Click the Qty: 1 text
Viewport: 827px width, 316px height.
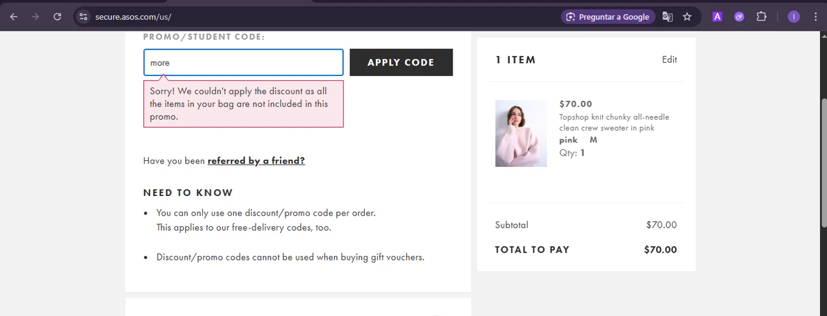[x=572, y=153]
